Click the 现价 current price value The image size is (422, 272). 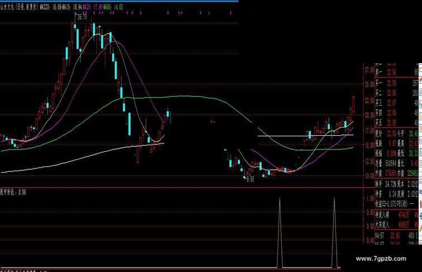[x=392, y=133]
